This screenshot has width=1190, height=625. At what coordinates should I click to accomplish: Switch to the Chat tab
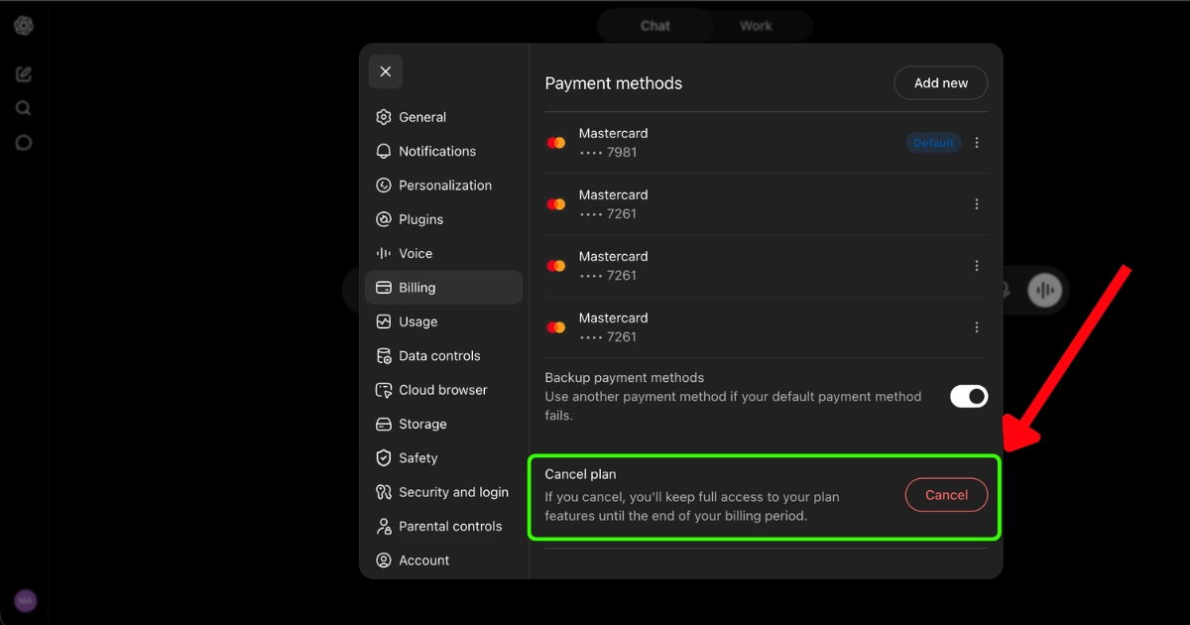click(x=655, y=26)
